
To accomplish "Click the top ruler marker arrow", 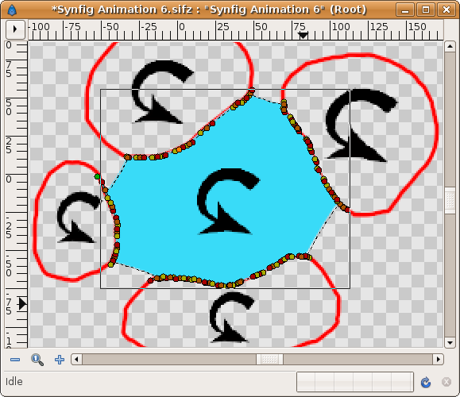I will (303, 36).
